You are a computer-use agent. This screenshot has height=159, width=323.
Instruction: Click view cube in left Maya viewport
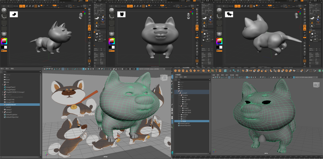pos(163,78)
